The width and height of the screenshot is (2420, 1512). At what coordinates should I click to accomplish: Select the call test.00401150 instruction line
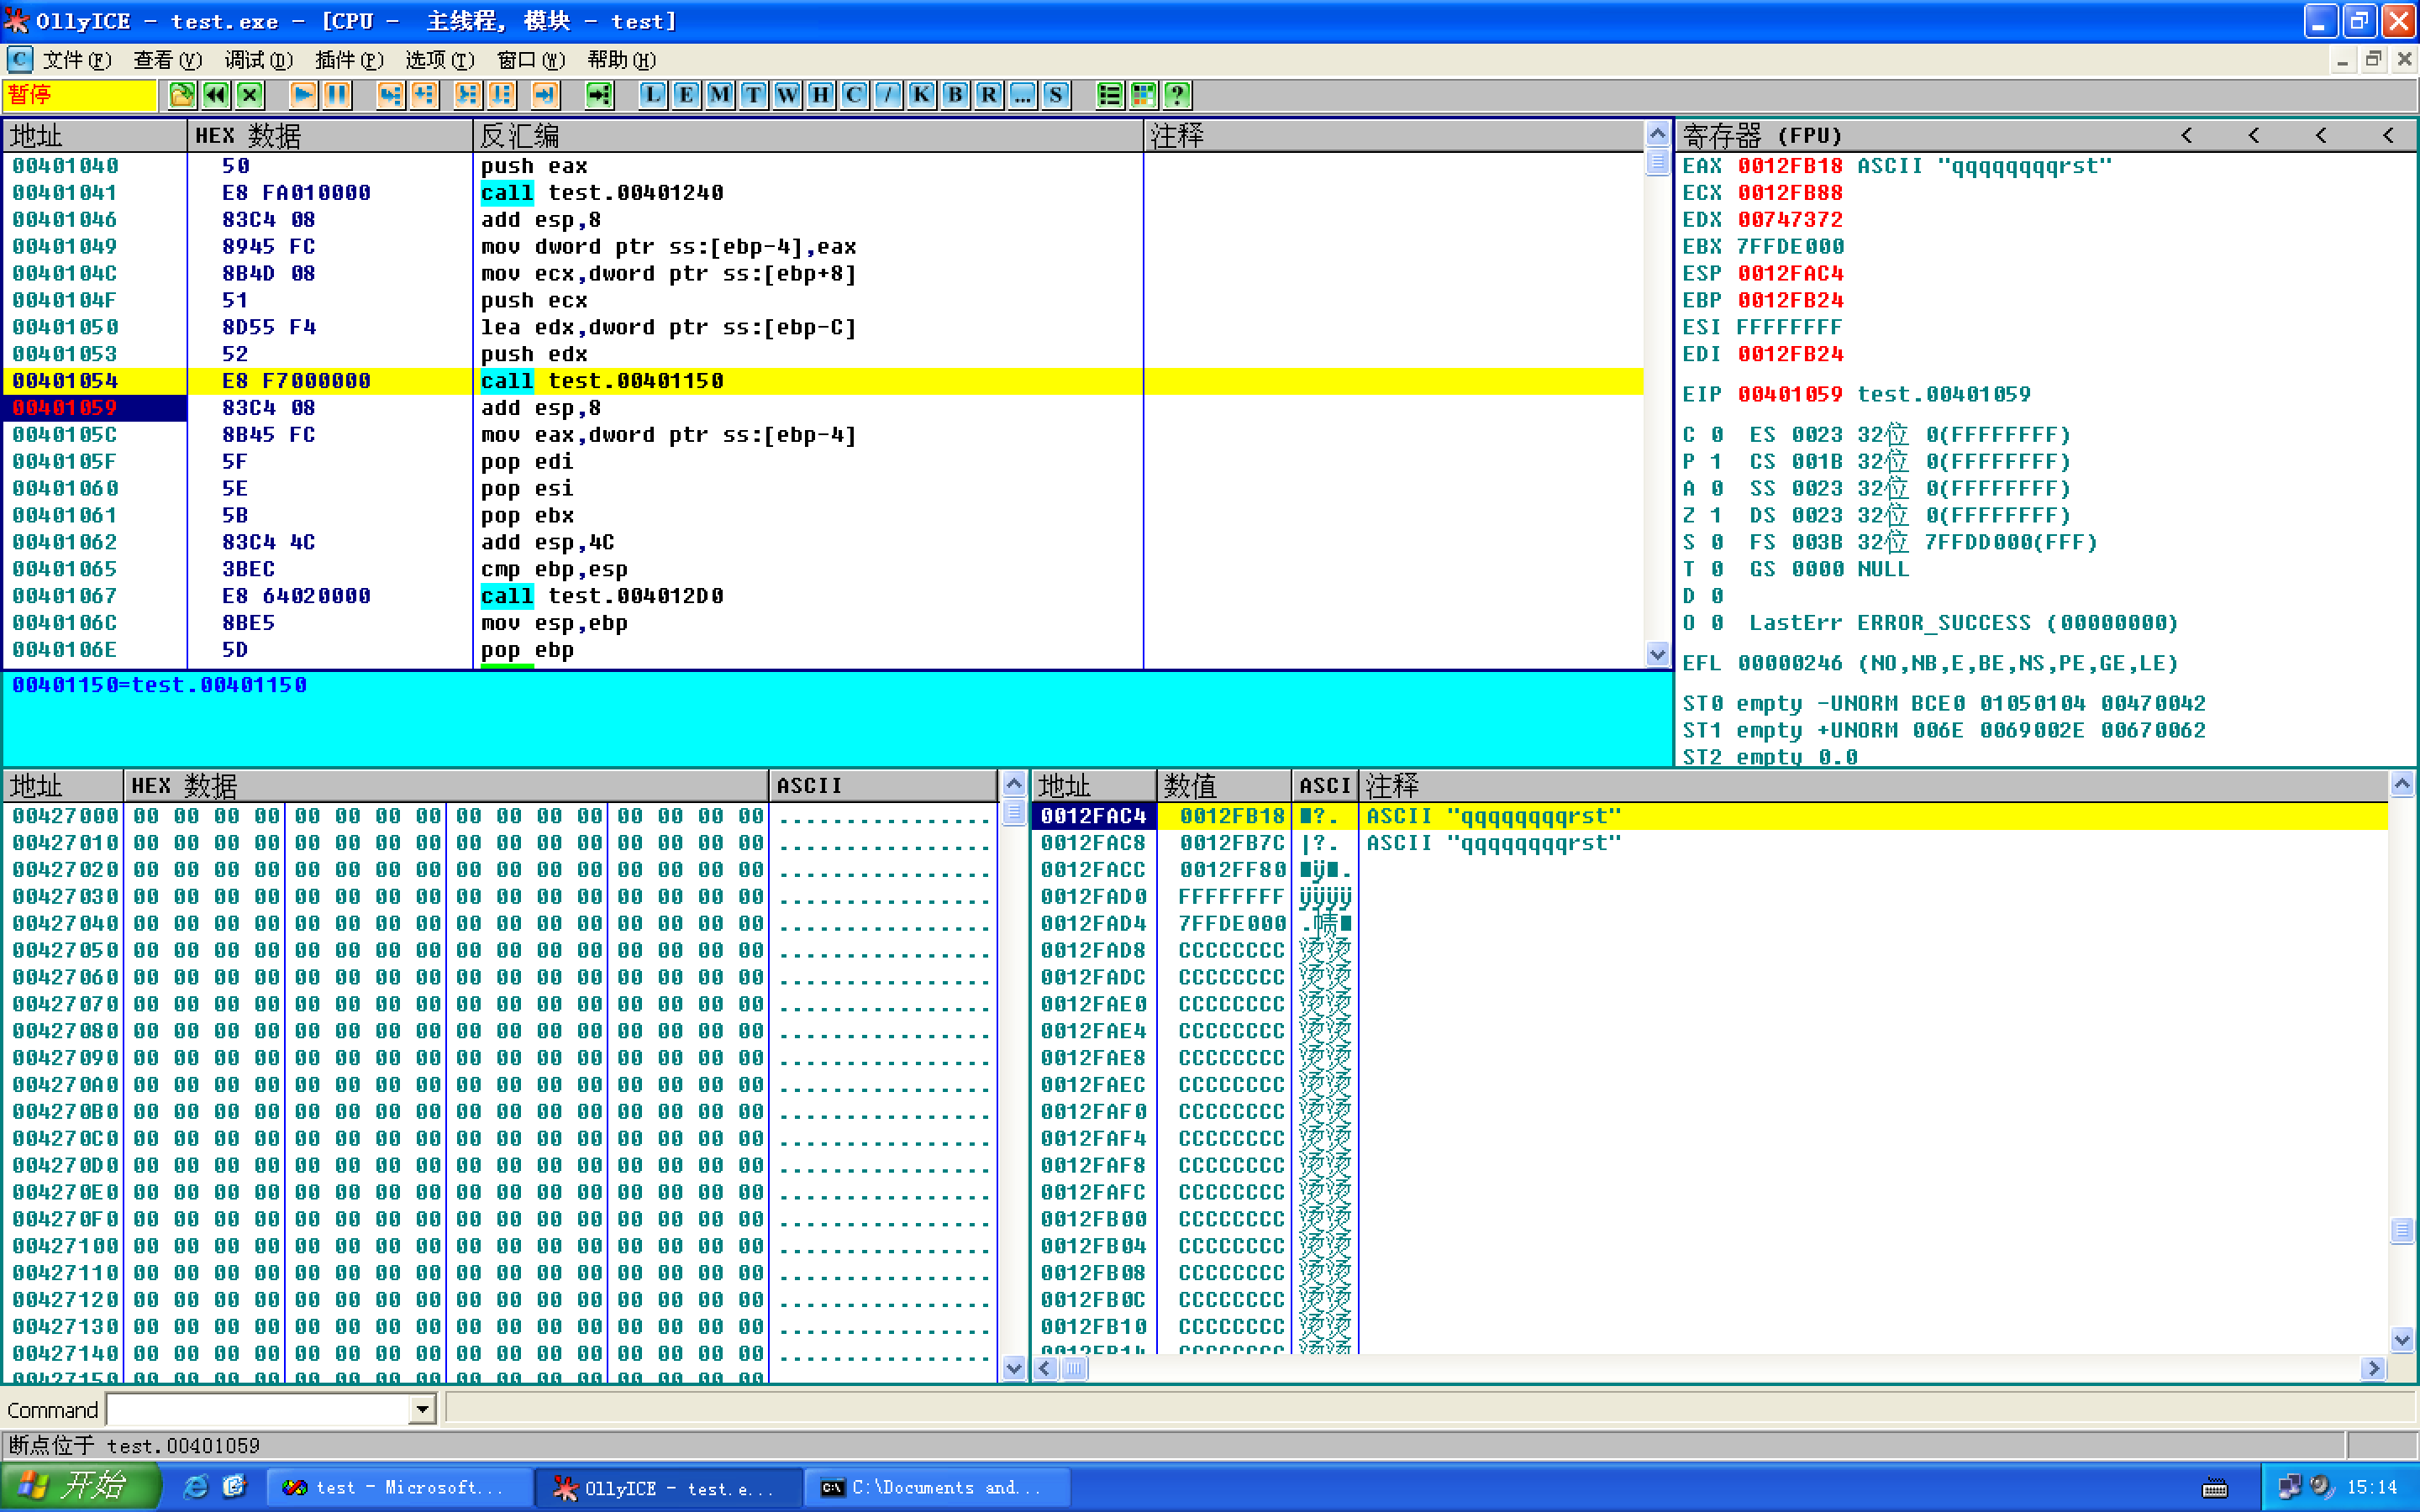pyautogui.click(x=822, y=381)
